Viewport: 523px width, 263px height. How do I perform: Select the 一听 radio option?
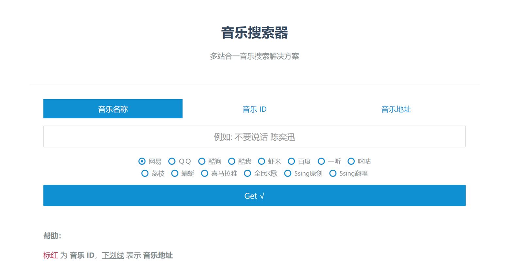click(x=321, y=161)
